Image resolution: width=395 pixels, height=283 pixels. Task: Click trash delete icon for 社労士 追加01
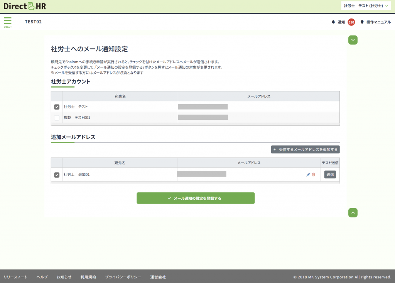tap(314, 175)
